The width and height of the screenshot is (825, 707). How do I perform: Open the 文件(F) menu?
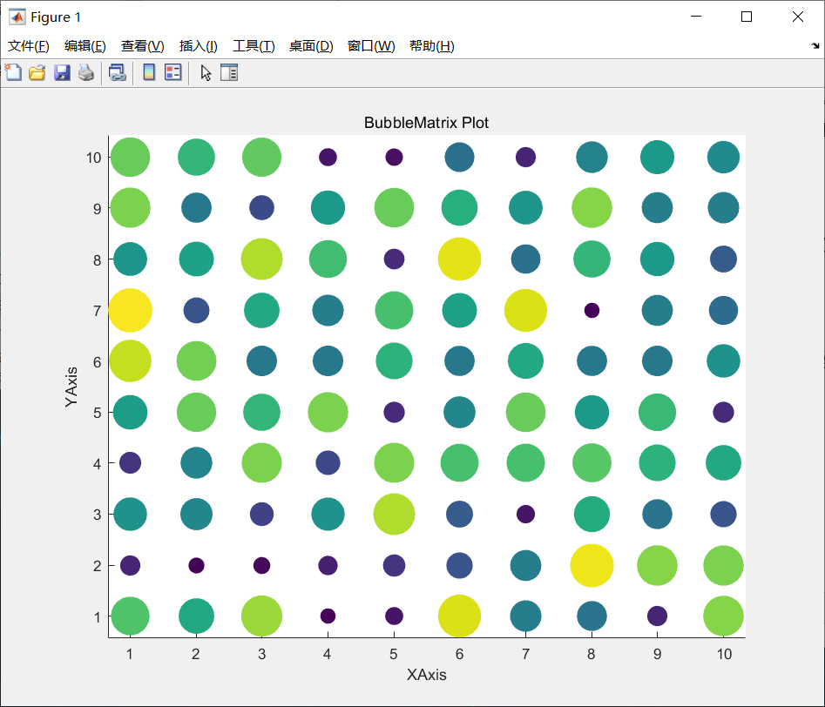pos(29,46)
